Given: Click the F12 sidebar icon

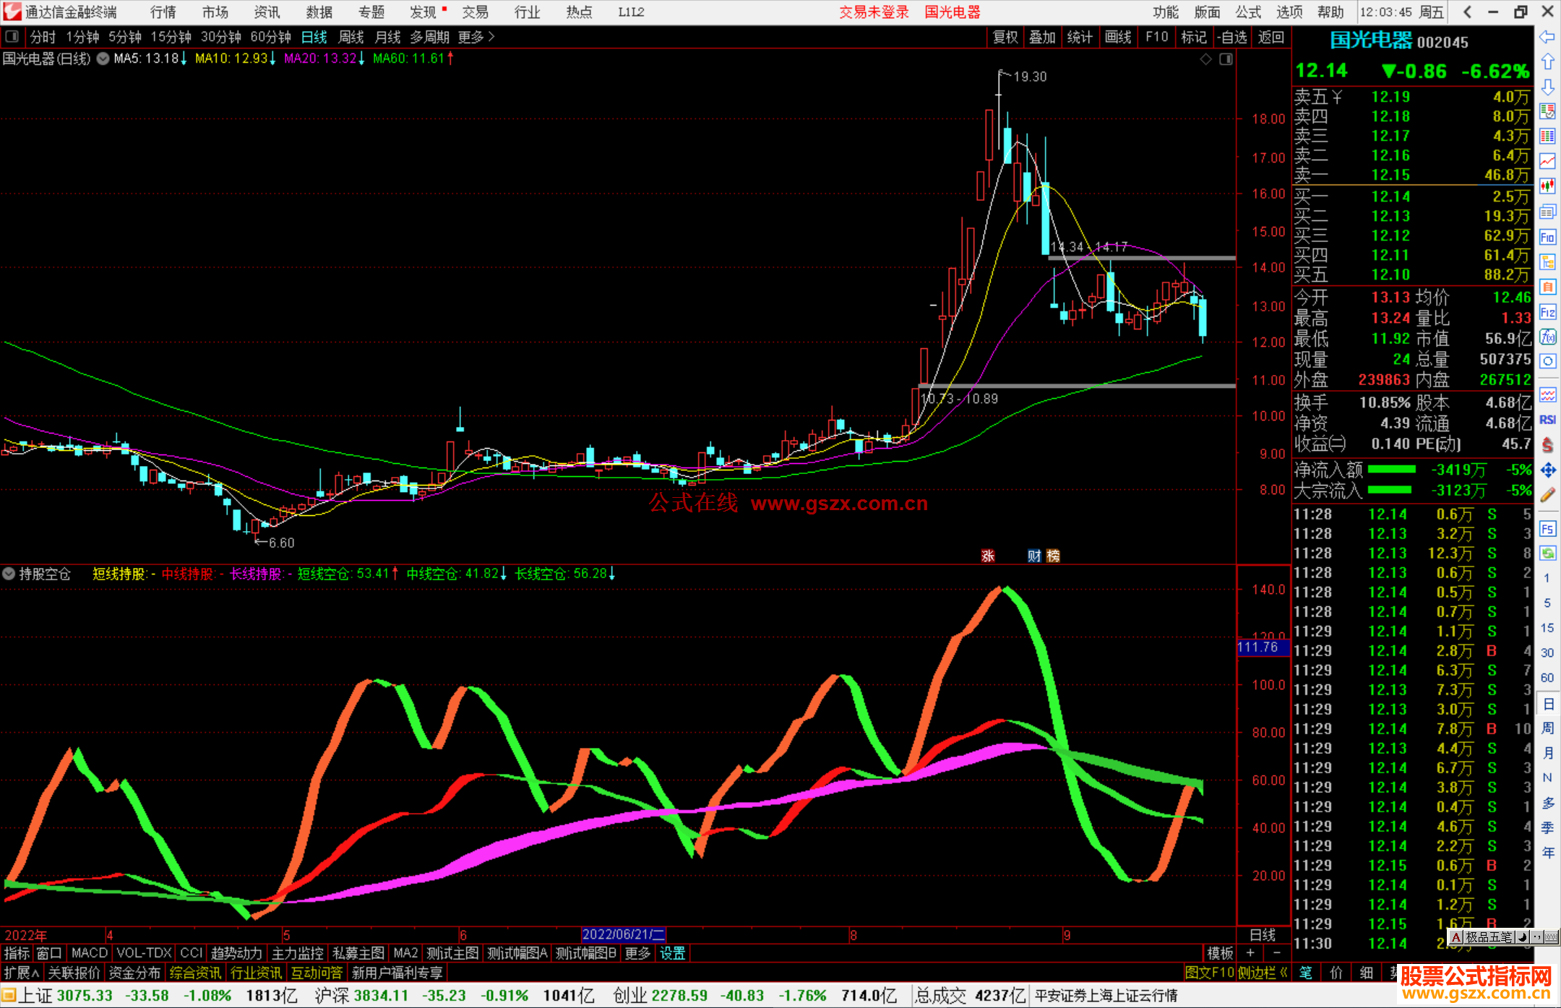Looking at the screenshot, I should (x=1547, y=312).
